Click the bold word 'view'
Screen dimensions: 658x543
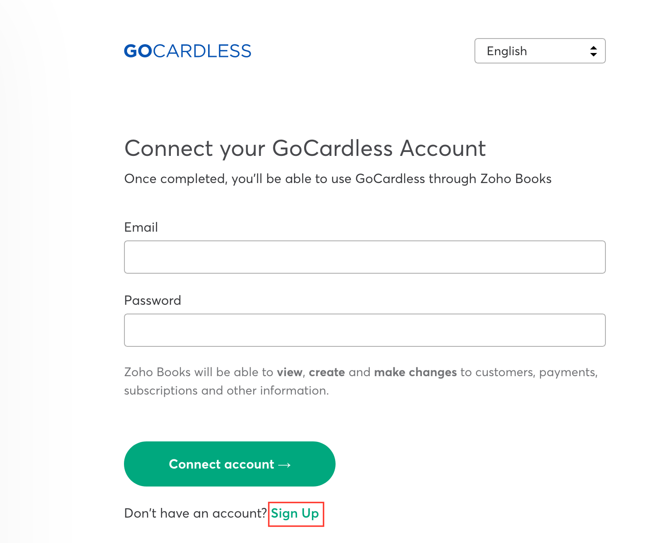289,372
